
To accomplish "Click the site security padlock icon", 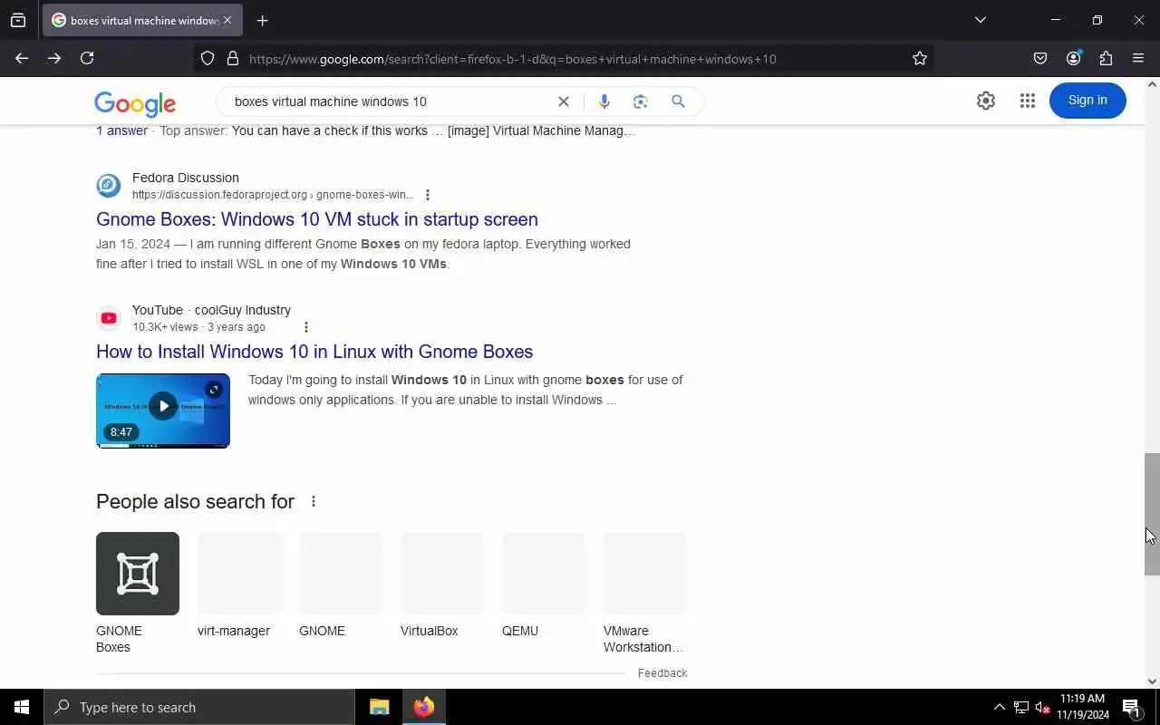I will [233, 58].
